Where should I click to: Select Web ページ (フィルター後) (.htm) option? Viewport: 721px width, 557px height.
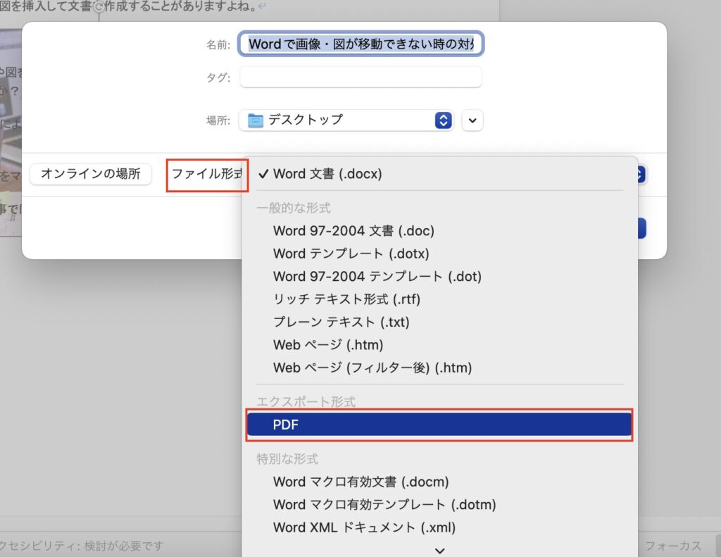(x=372, y=368)
